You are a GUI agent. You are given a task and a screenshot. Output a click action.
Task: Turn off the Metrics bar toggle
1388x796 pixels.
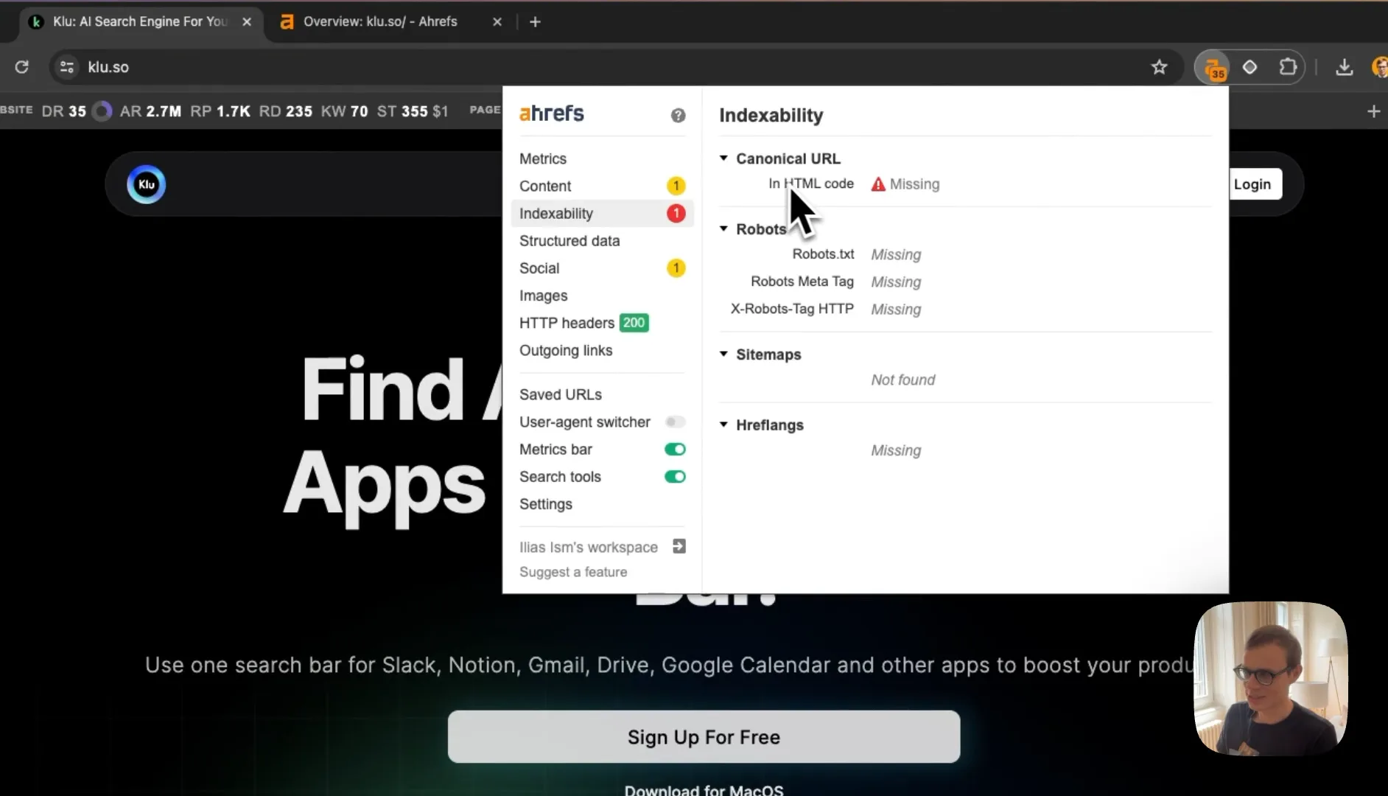[x=675, y=449]
